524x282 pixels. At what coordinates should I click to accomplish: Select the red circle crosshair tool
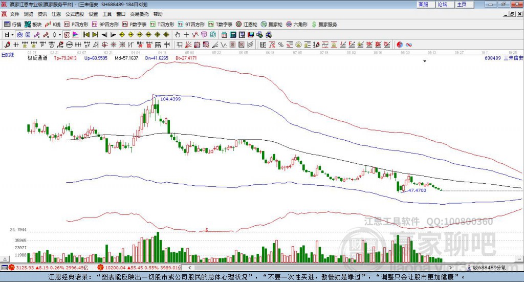point(104,45)
